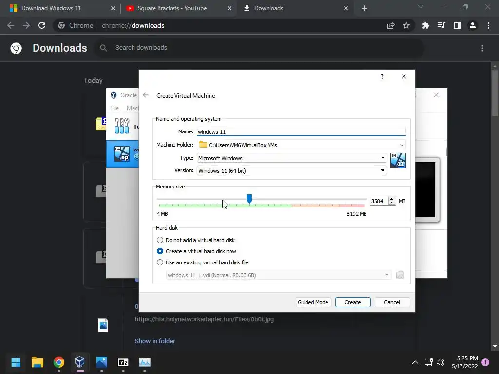The height and width of the screenshot is (374, 499).
Task: Click the folder icon in Machine Folder field
Action: (203, 145)
